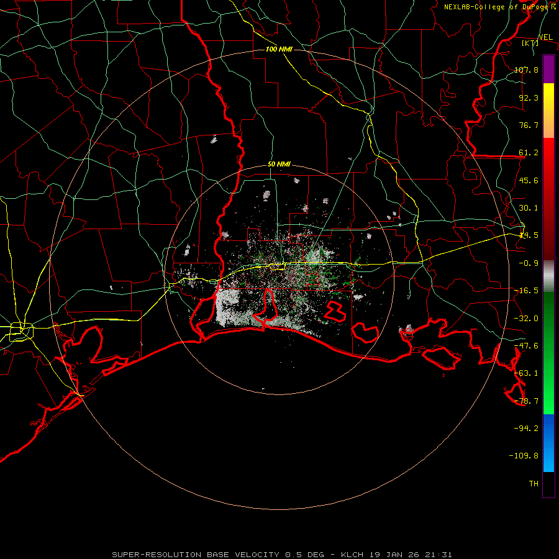Pick the purple segment of velocity color bar
Viewport: 559px width, 559px height.
point(548,69)
